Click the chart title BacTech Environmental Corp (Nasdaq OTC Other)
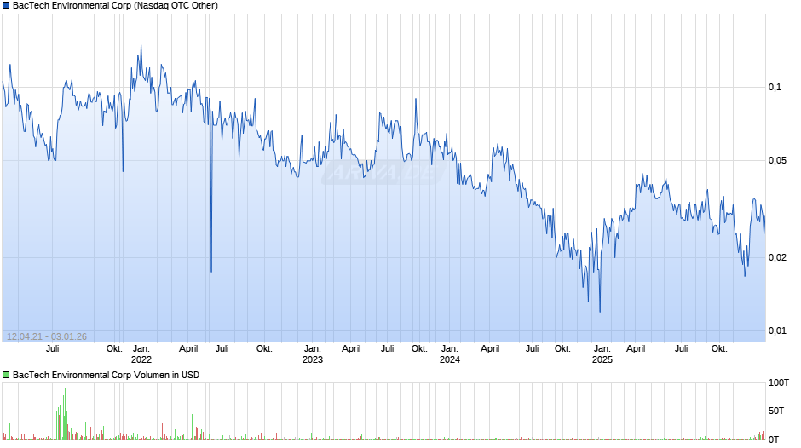Screen dimensions: 801x448 [x=115, y=6]
